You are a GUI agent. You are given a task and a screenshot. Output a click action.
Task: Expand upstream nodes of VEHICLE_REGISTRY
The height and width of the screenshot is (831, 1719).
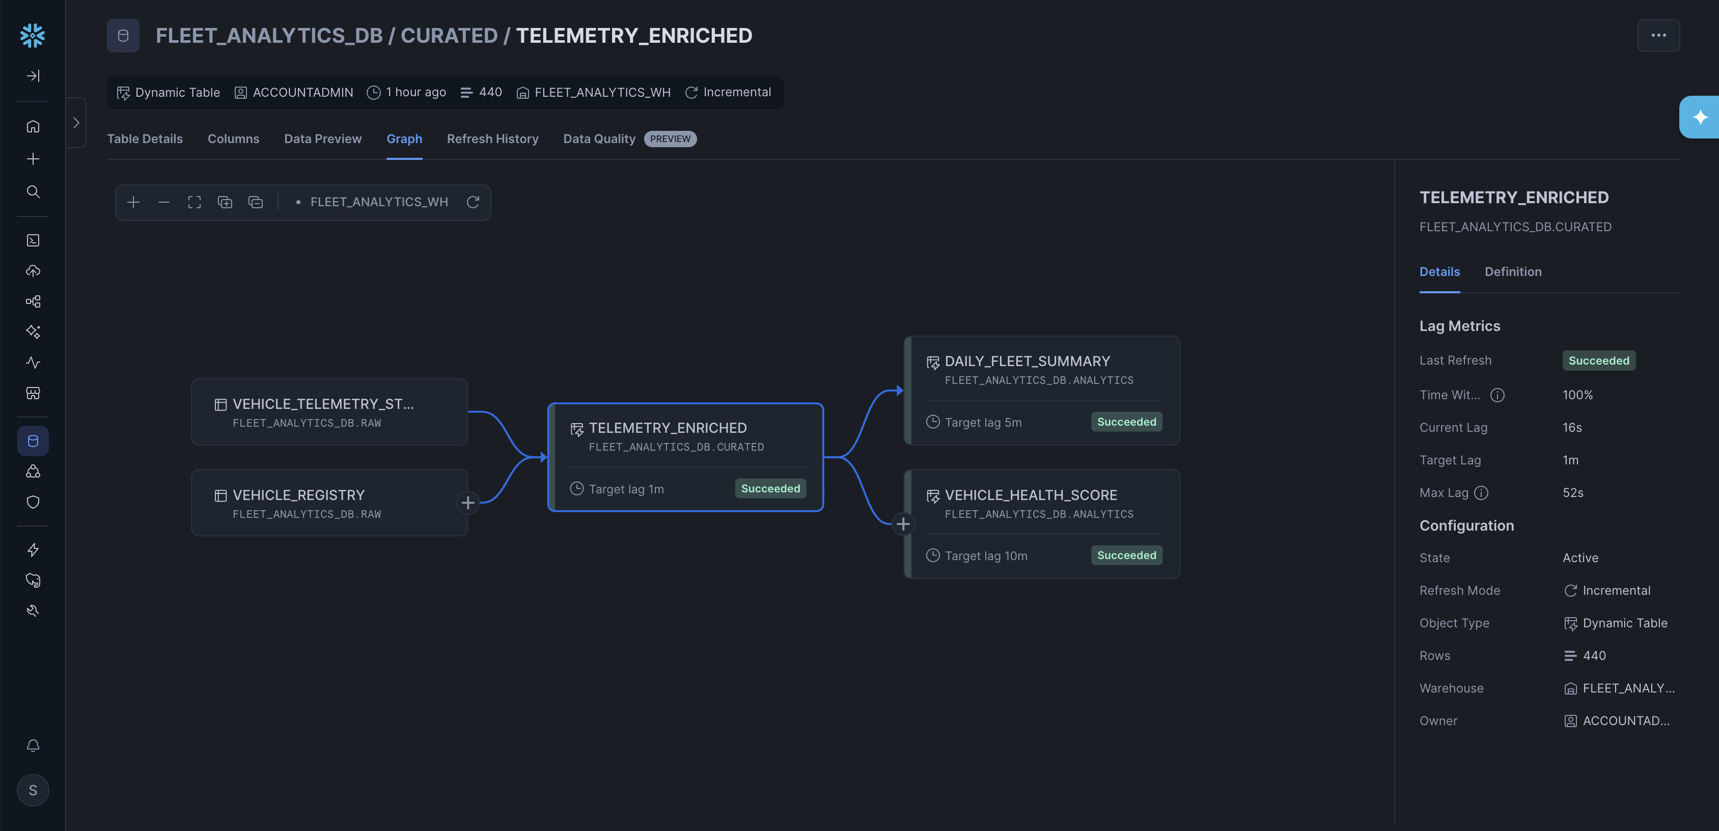pyautogui.click(x=468, y=503)
